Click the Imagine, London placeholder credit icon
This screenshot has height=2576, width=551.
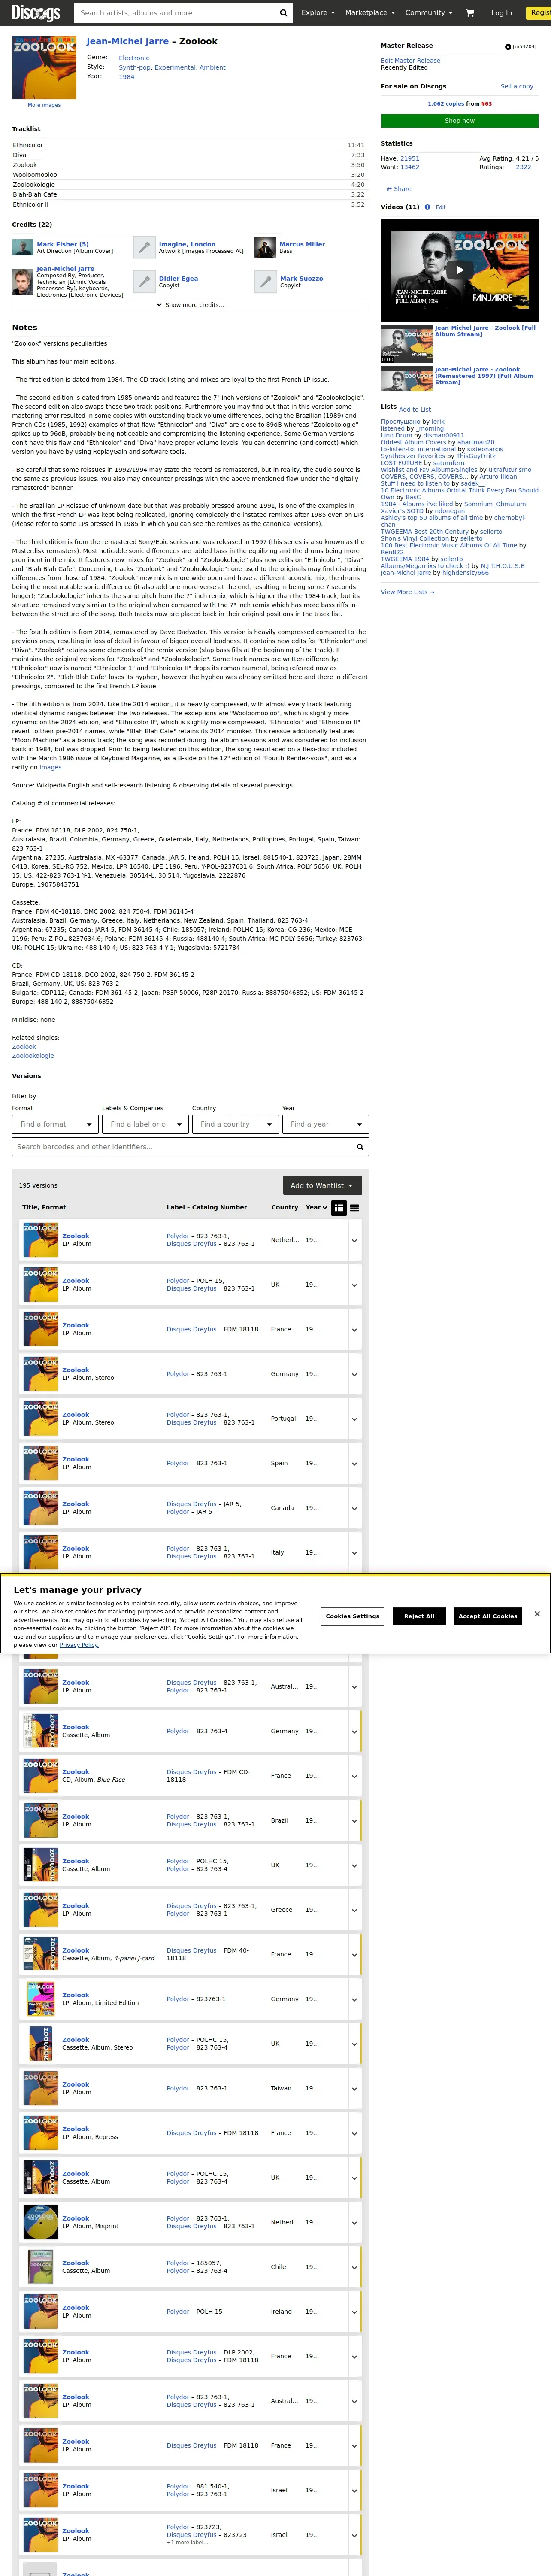pos(144,247)
